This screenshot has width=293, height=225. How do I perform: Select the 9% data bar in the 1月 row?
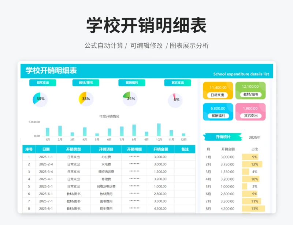pyautogui.click(x=250, y=157)
